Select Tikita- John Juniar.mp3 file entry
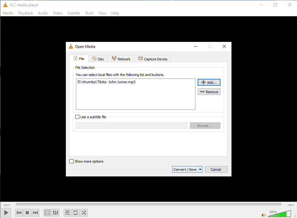This screenshot has width=297, height=218. [x=106, y=82]
